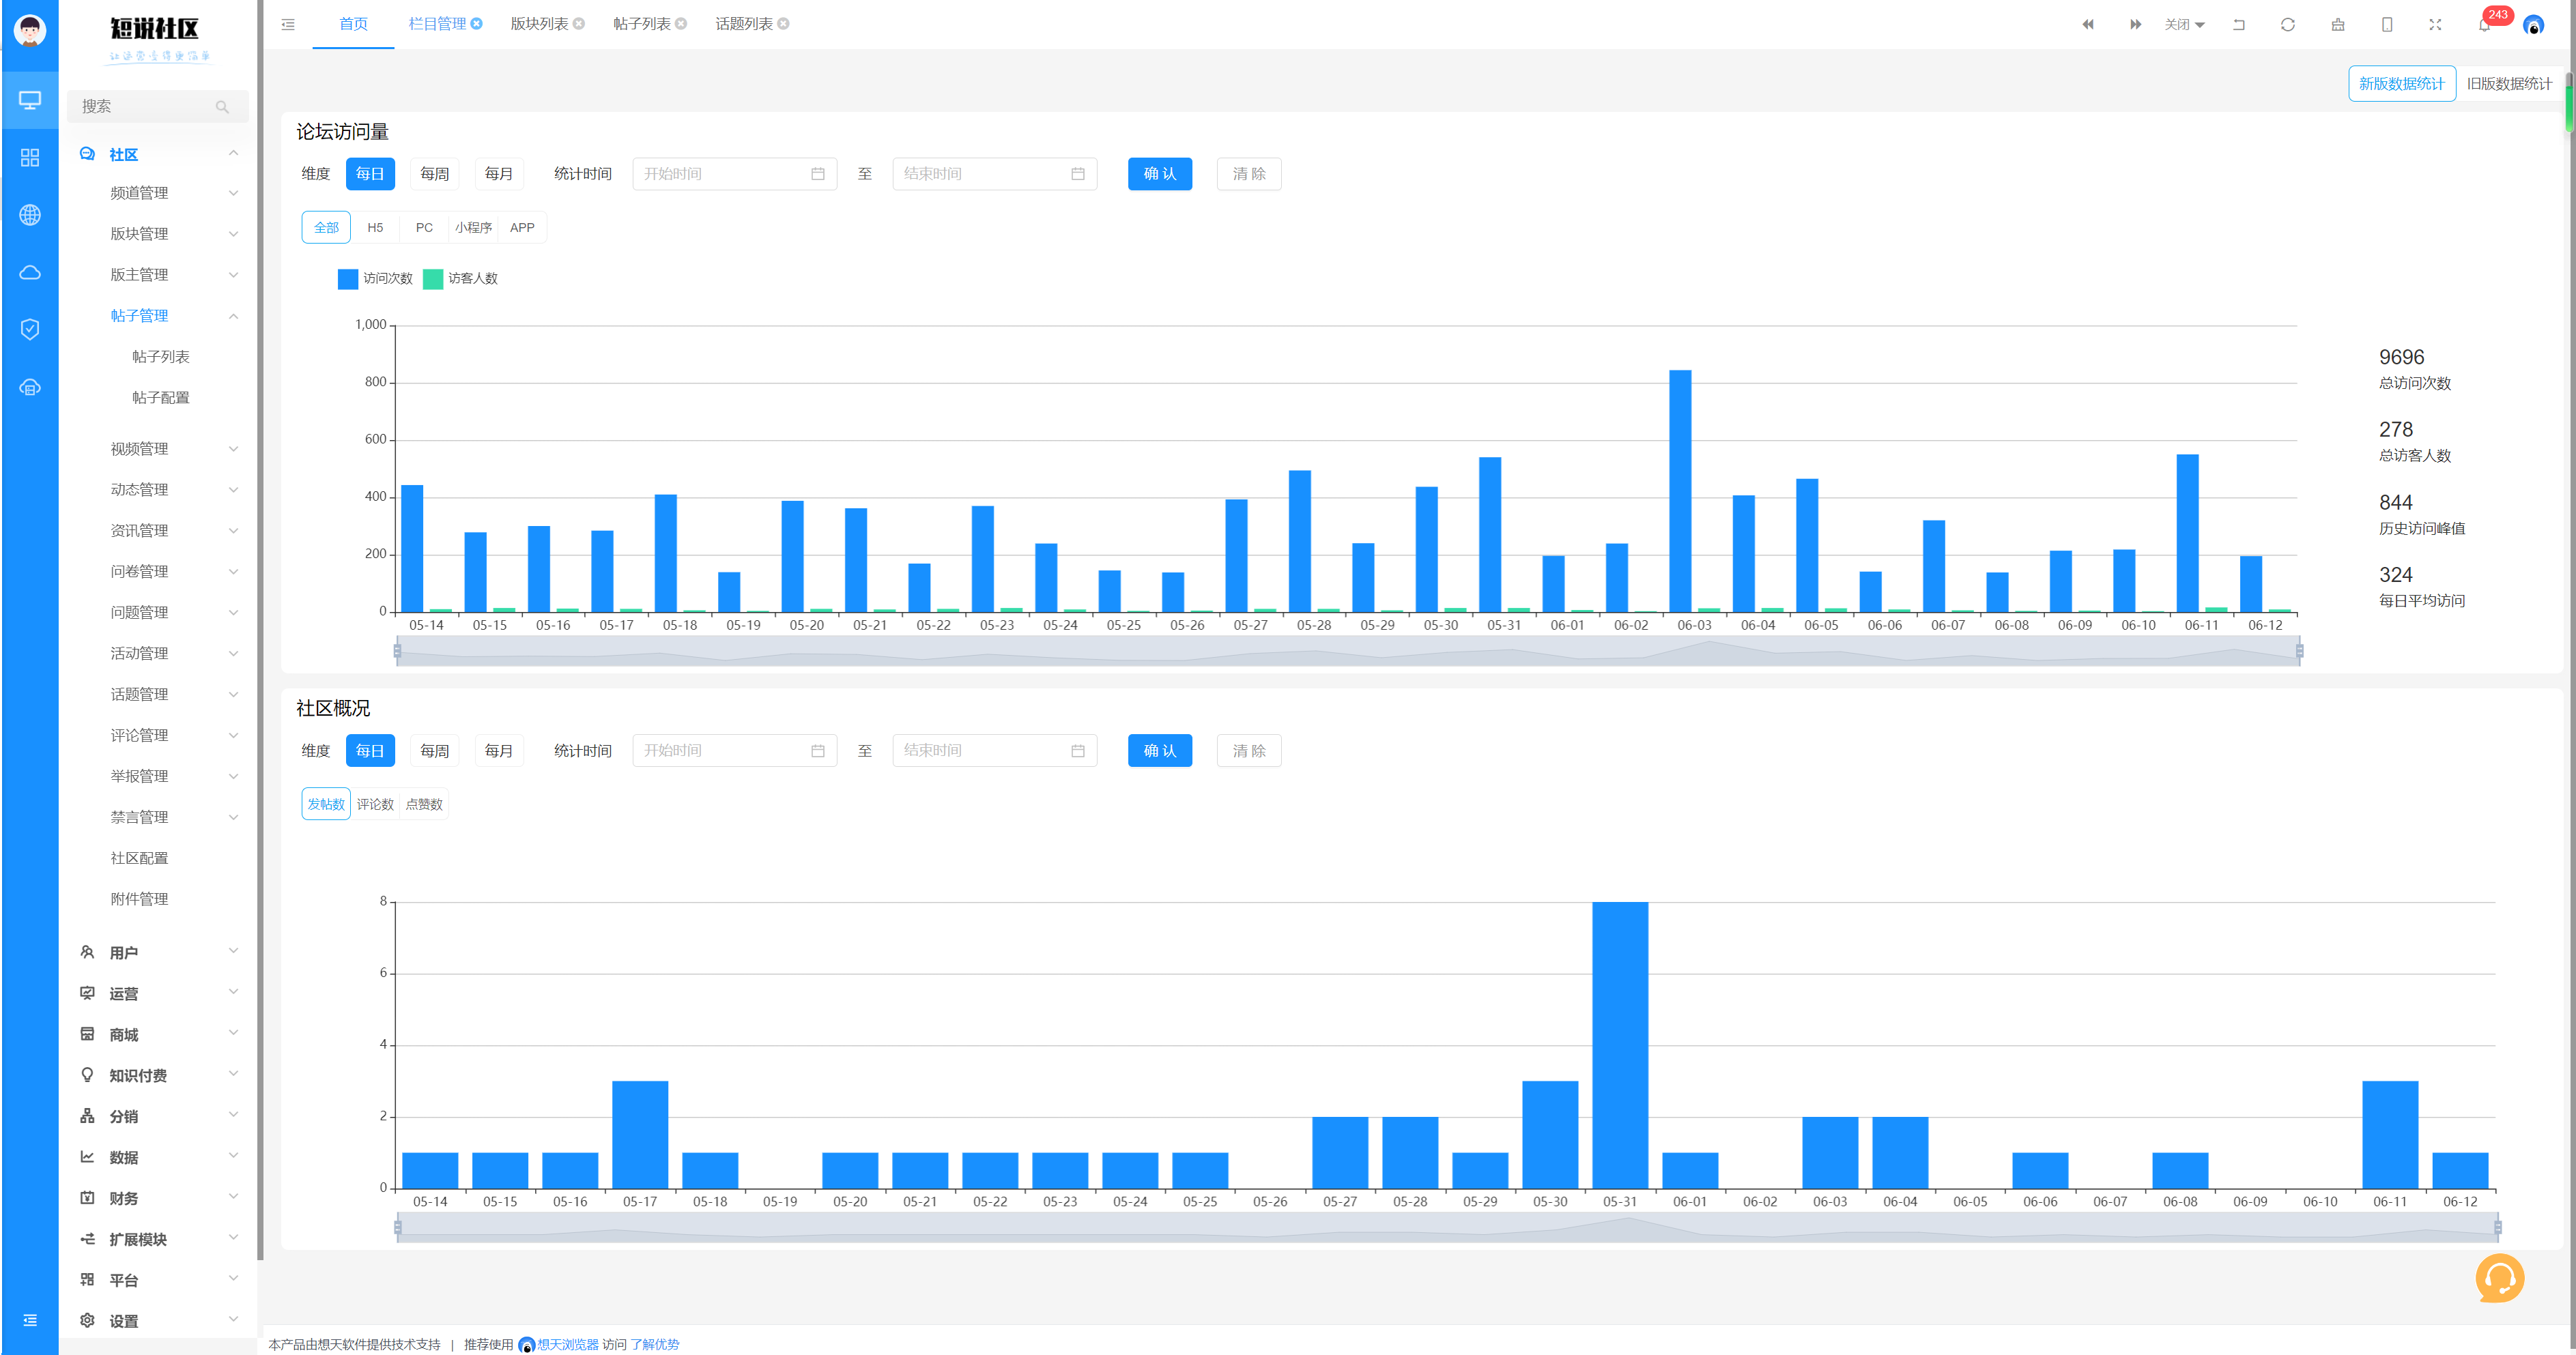Show 评论数 in 社区概况 chart

click(375, 804)
